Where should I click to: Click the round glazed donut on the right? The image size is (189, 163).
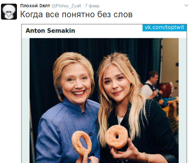[117, 137]
